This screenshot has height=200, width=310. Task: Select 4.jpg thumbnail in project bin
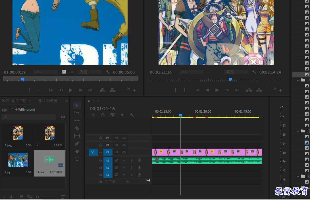coord(18,160)
